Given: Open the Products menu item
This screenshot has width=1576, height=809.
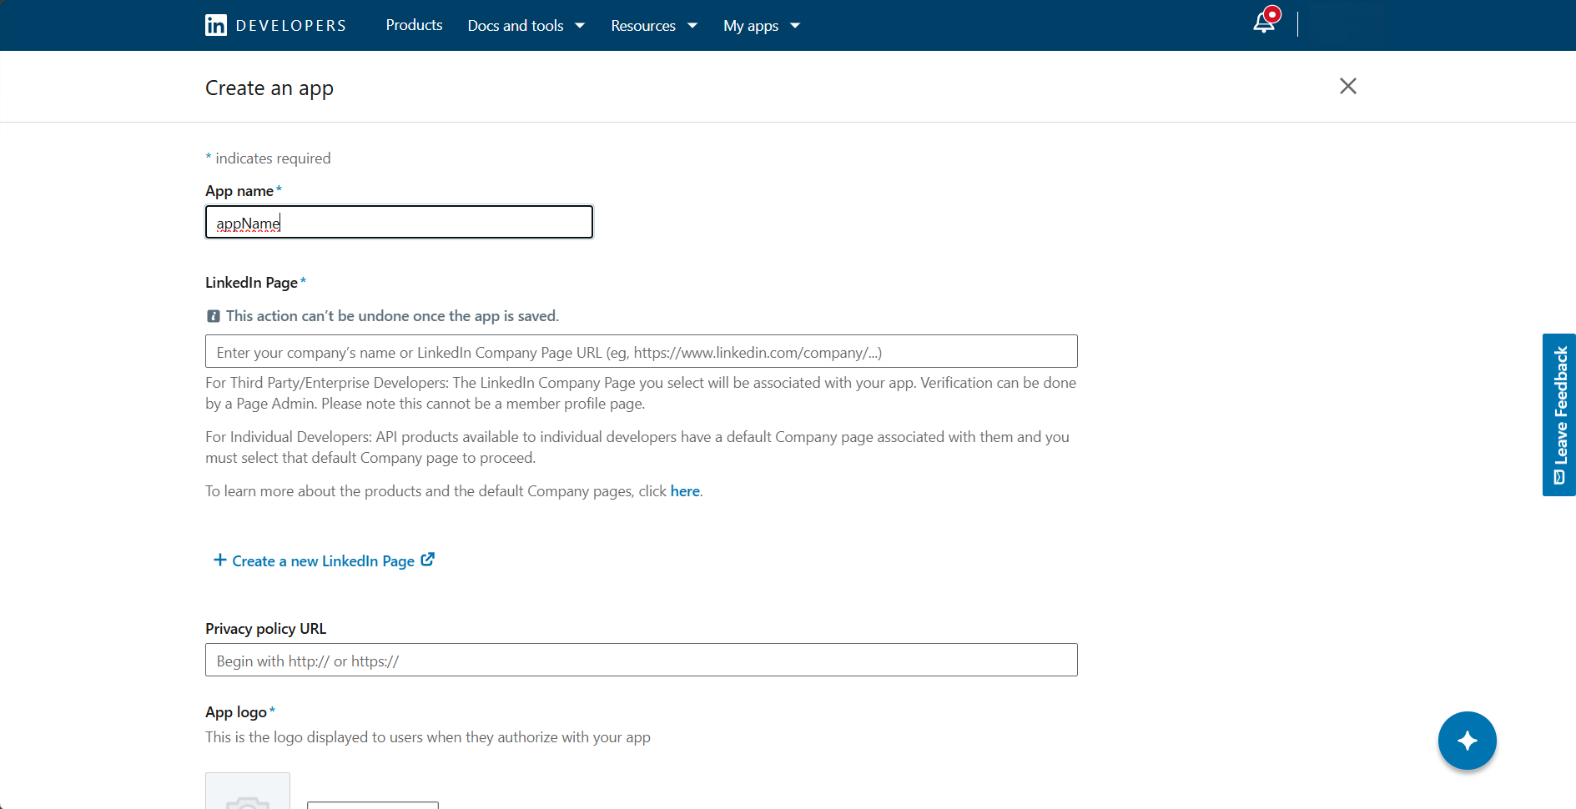Looking at the screenshot, I should tap(414, 25).
